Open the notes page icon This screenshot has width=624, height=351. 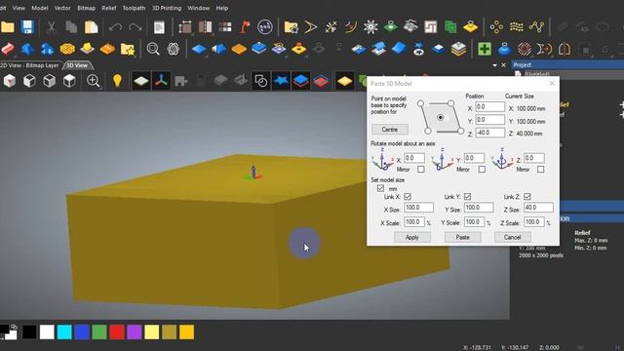click(159, 27)
